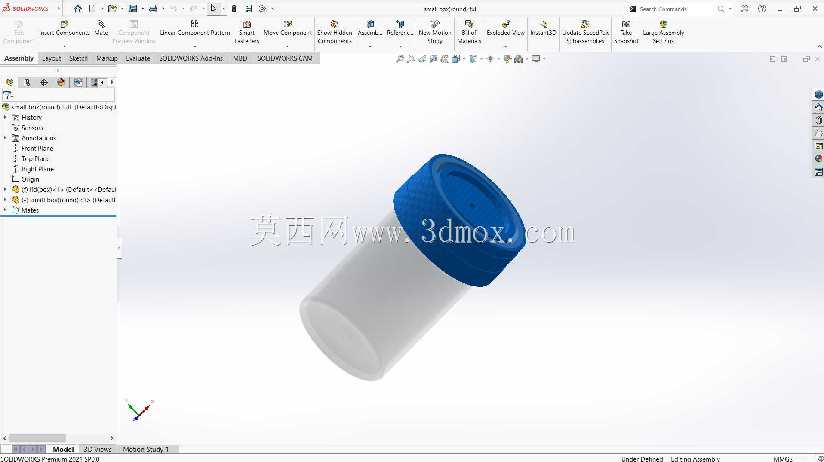Click Take Snapshot tool
Screen dimensions: 824x462
626,32
